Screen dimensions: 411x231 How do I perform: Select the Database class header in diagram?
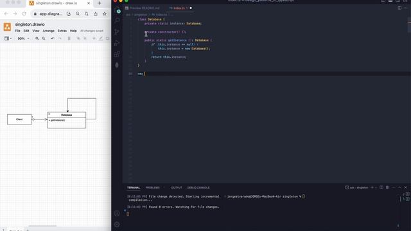point(67,115)
